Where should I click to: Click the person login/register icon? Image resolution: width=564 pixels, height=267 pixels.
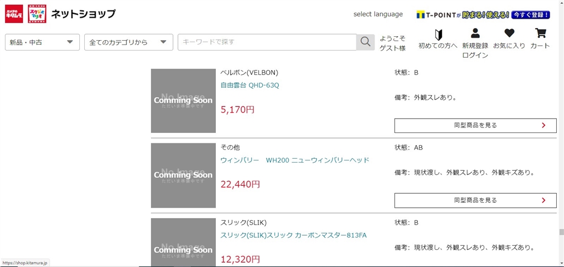tap(475, 38)
